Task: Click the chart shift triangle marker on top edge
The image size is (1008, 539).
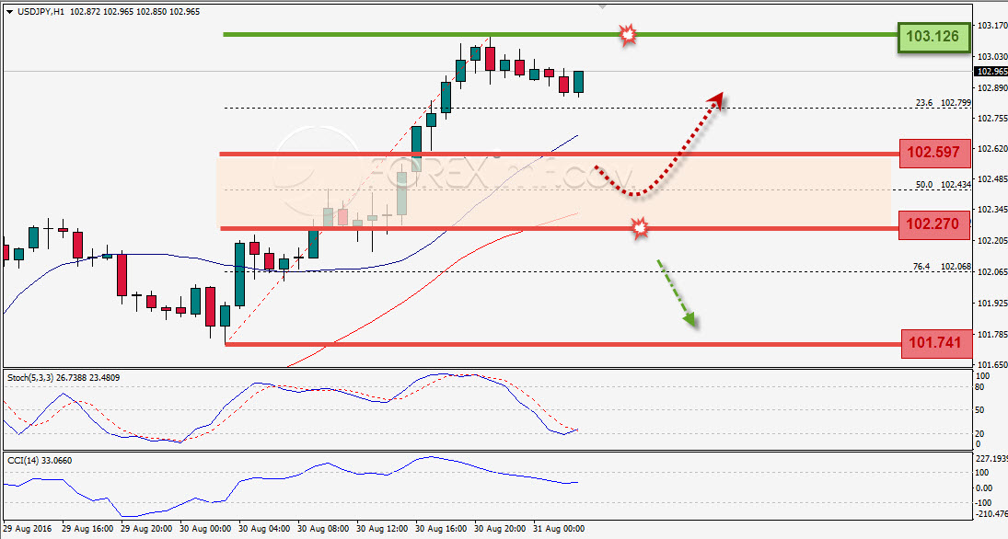Action: pos(602,6)
